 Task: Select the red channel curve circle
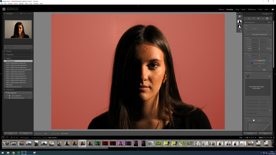point(256,120)
